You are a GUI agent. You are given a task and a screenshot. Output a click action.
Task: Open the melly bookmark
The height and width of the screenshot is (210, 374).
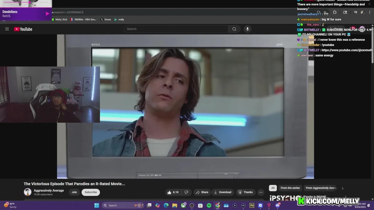(x=119, y=20)
